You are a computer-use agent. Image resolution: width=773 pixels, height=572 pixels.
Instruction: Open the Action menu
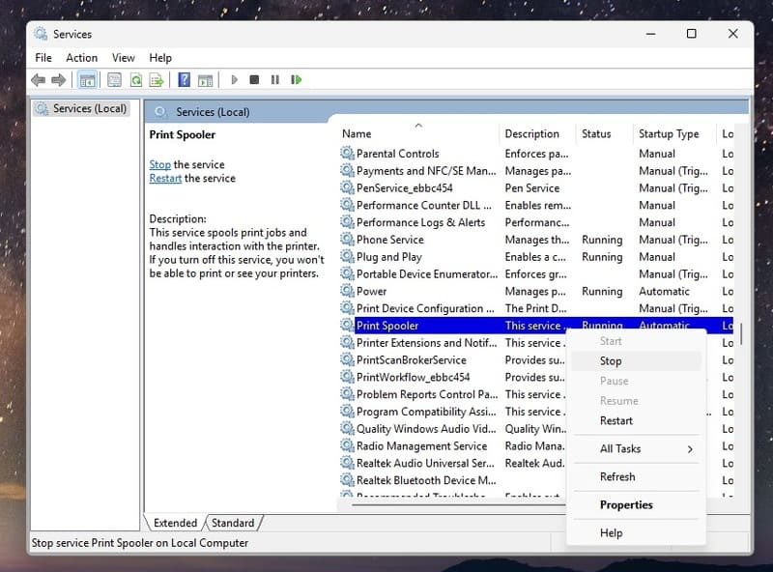click(82, 58)
